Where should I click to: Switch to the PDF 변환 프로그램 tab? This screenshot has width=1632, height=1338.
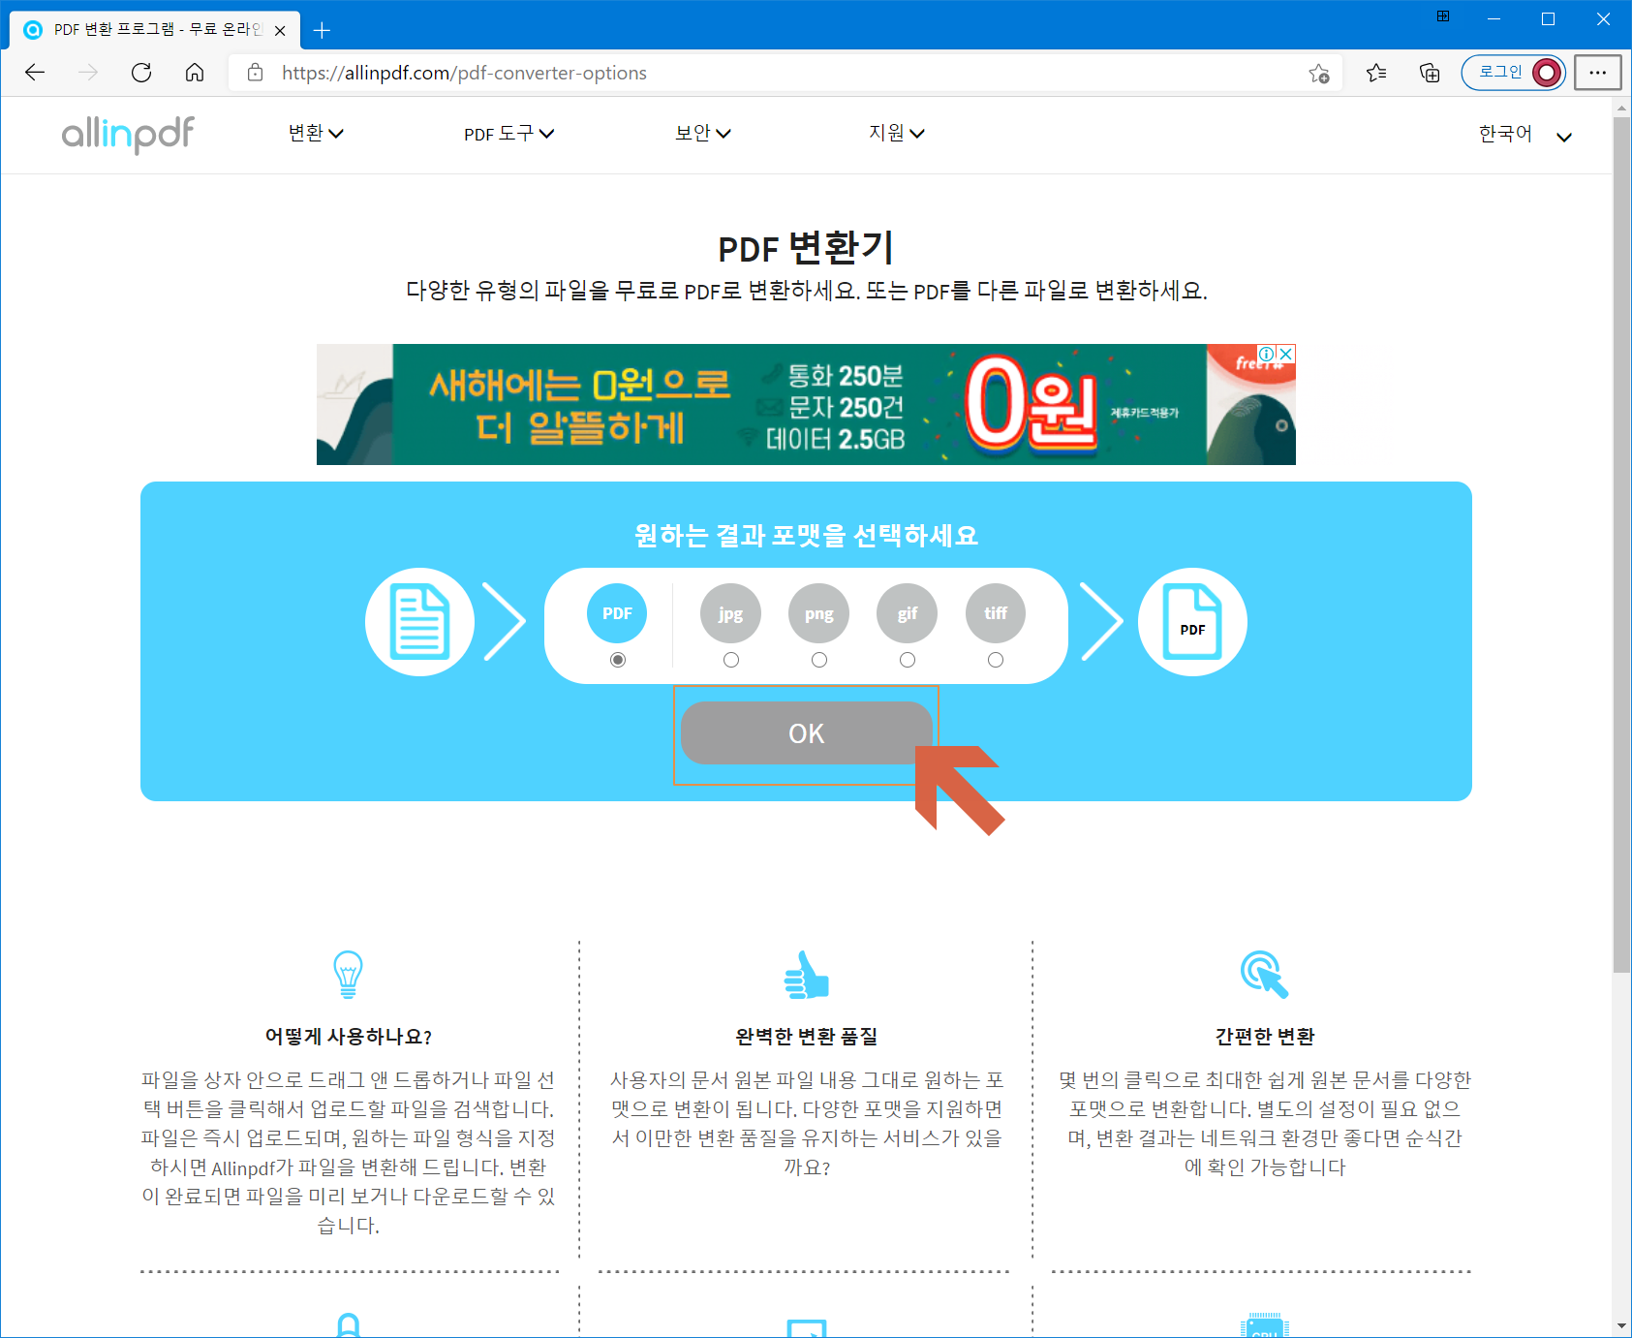pyautogui.click(x=155, y=30)
